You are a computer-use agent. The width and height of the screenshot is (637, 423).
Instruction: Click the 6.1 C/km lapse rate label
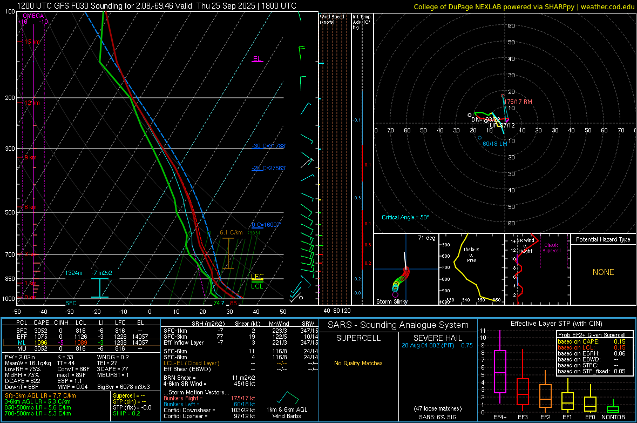point(231,233)
